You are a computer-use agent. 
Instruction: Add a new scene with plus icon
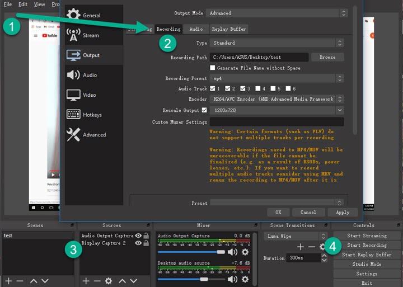point(8,281)
